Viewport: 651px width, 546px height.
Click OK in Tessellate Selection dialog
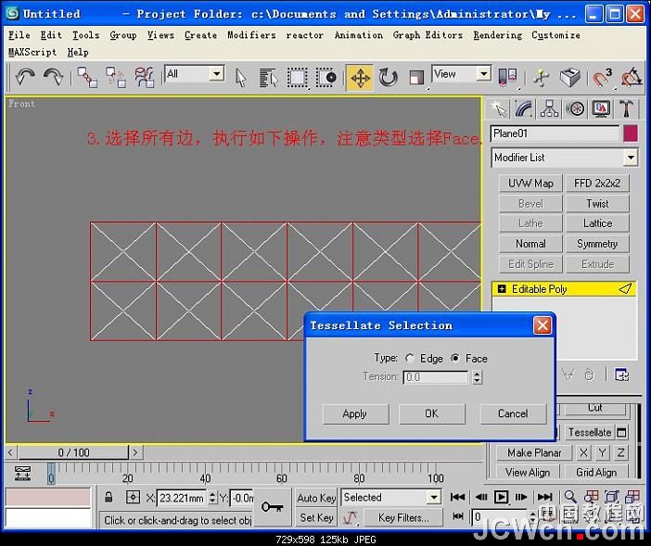point(431,413)
